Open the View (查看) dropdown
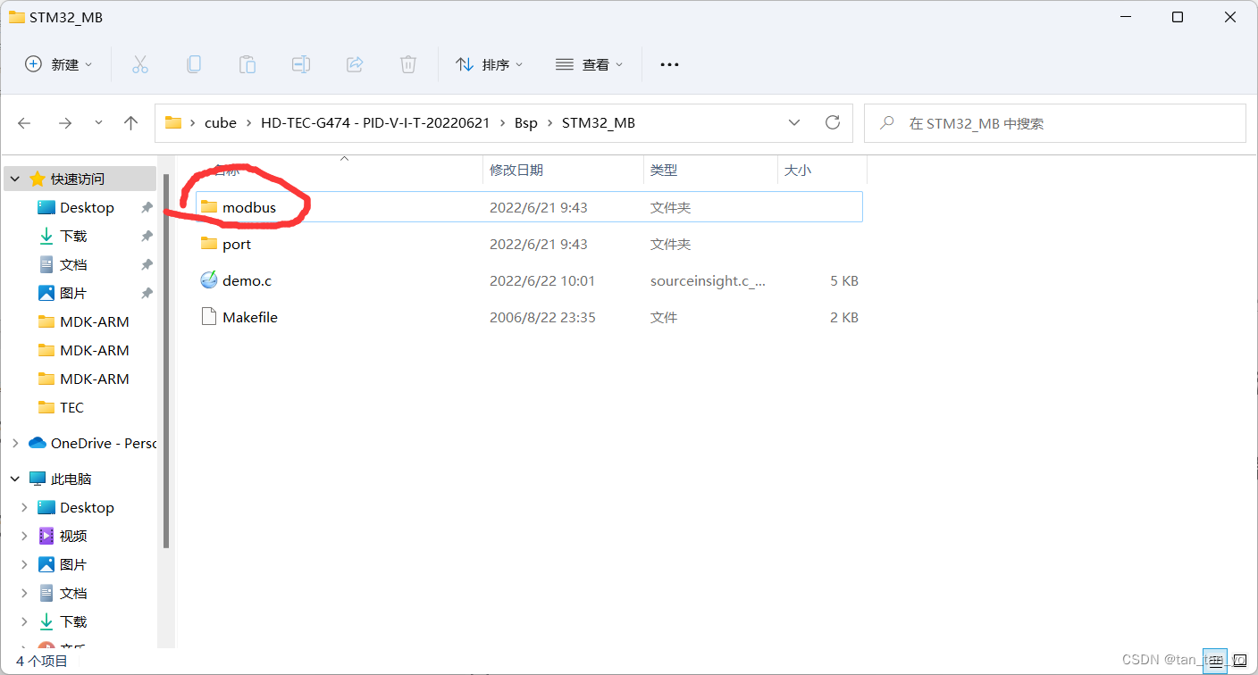Viewport: 1258px width, 675px height. click(590, 64)
